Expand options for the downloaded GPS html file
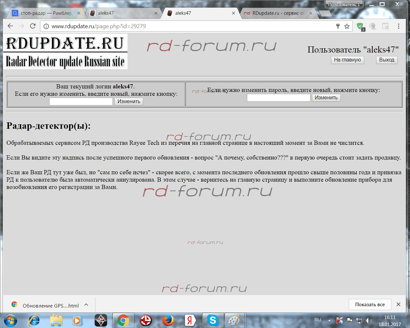Viewport: 410px width, 328px height. click(x=86, y=305)
